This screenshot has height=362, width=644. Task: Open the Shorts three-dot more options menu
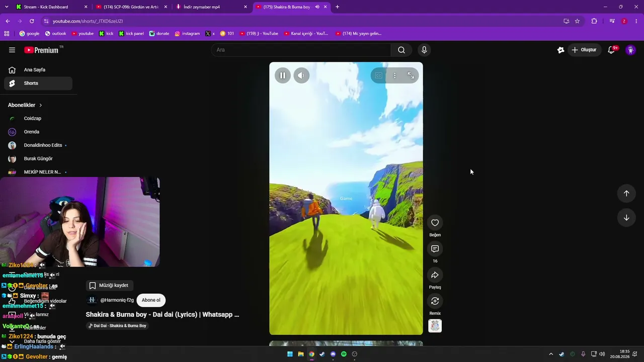click(x=394, y=75)
